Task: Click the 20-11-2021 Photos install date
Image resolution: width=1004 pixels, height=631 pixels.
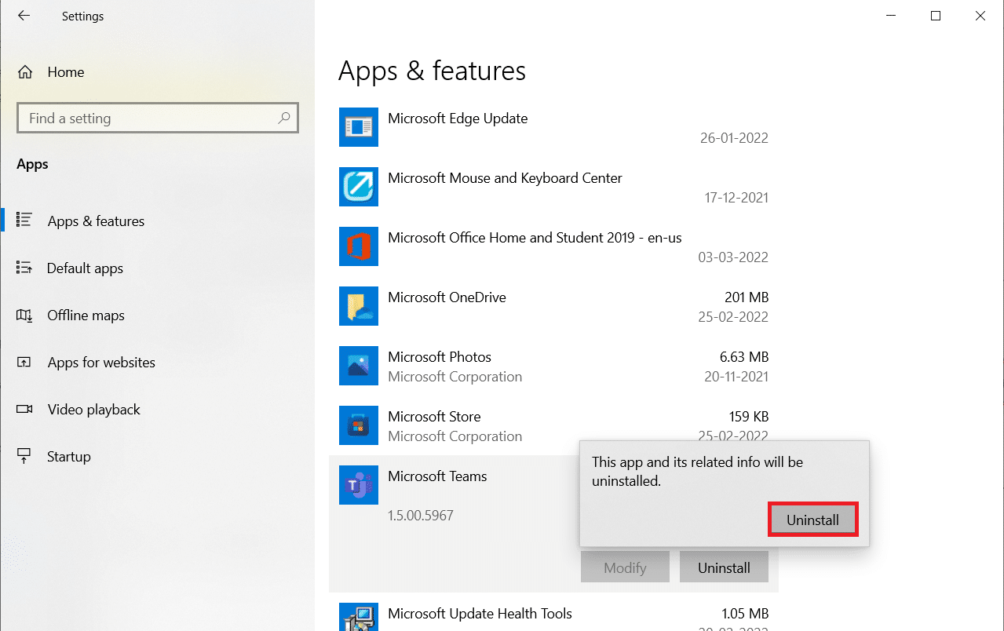Action: pos(736,377)
